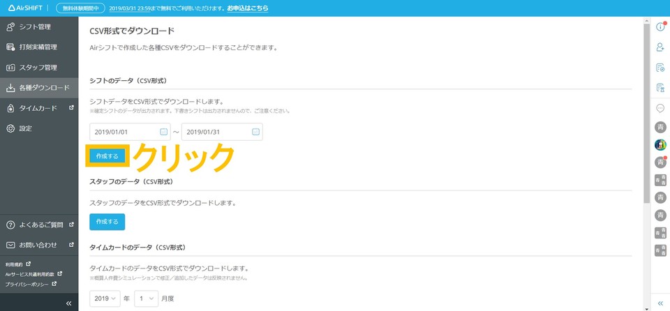
Task: Open the info notification icon
Action: point(660,27)
